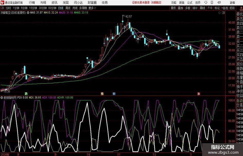The width and height of the screenshot is (243, 156).
Task: Switch to the 周线 weekly tab
Action: pyautogui.click(x=68, y=8)
